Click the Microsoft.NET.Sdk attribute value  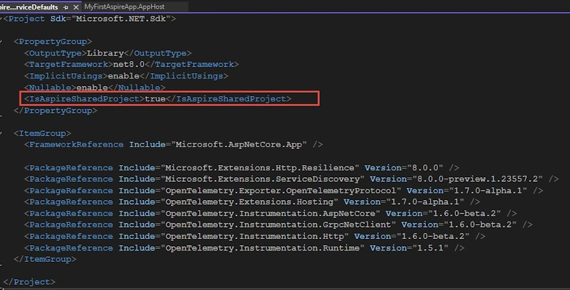tap(121, 19)
